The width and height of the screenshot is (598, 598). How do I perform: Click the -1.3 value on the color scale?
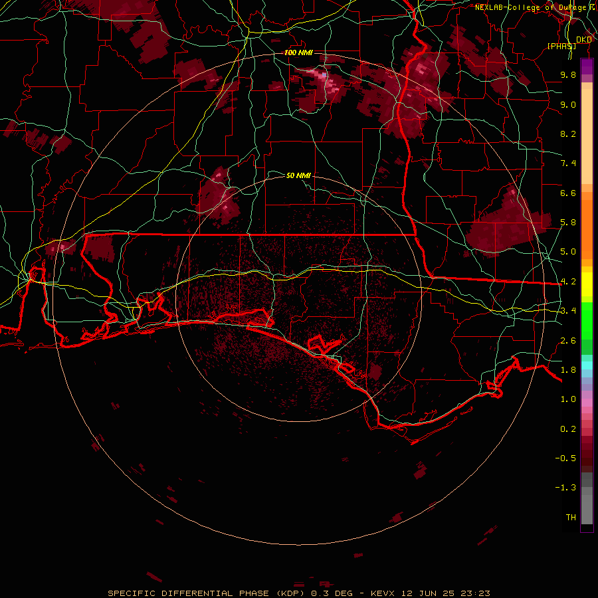click(565, 488)
